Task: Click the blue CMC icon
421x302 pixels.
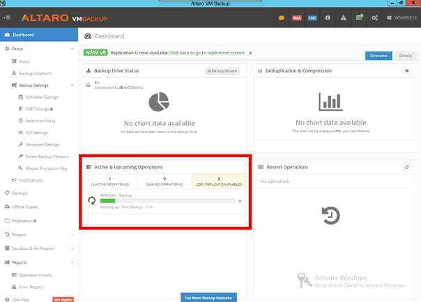Action: (312, 18)
